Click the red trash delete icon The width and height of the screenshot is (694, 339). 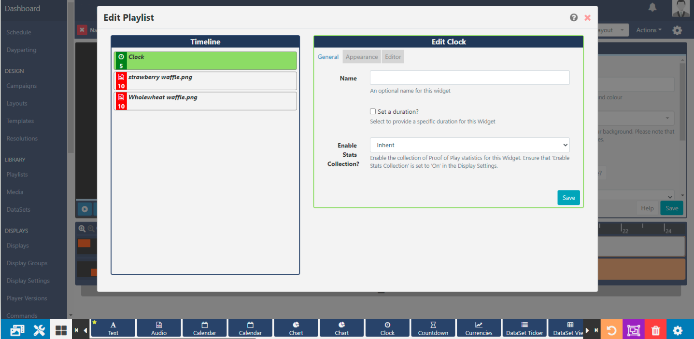coord(655,330)
